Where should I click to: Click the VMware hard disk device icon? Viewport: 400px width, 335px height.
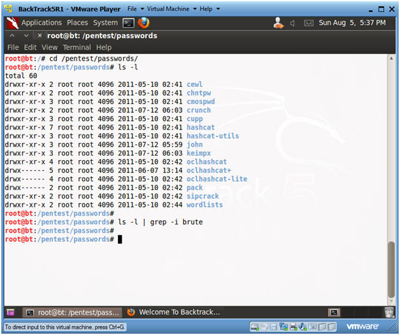coord(254,326)
